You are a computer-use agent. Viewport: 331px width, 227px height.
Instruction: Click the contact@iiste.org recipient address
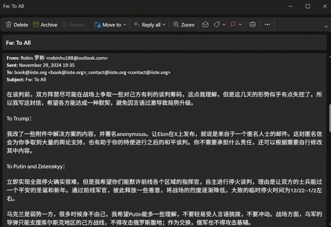point(107,72)
